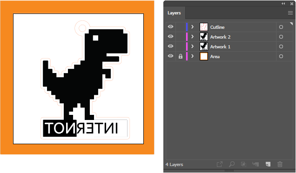The image size is (296, 173).
Task: Click the magenta color bar of Artwork 2 layer
Action: pyautogui.click(x=187, y=37)
